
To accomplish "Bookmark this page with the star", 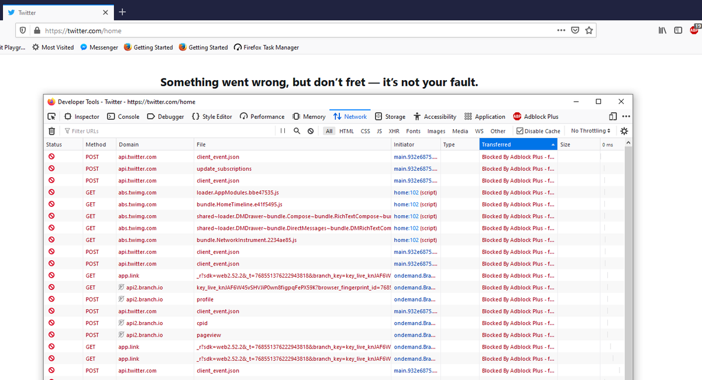I will 589,30.
